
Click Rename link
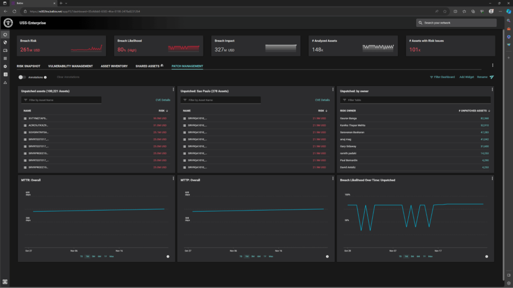pos(482,77)
